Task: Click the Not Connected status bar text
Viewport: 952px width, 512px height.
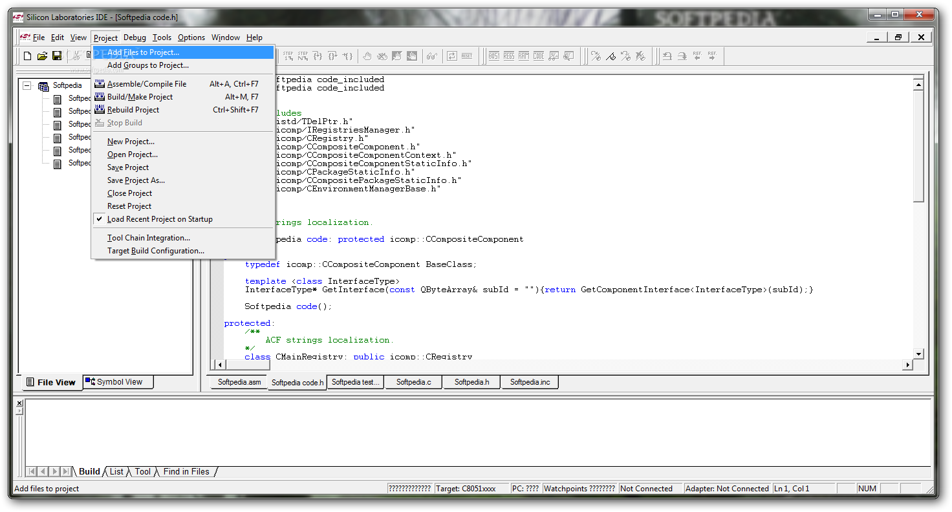Action: coord(646,489)
